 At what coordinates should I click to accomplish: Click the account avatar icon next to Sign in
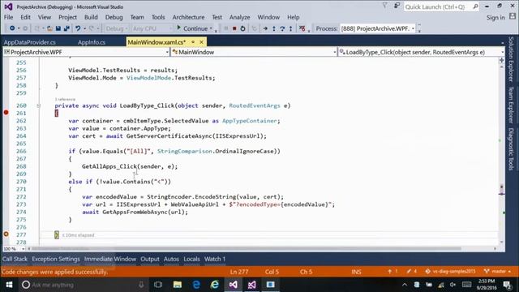point(513,16)
